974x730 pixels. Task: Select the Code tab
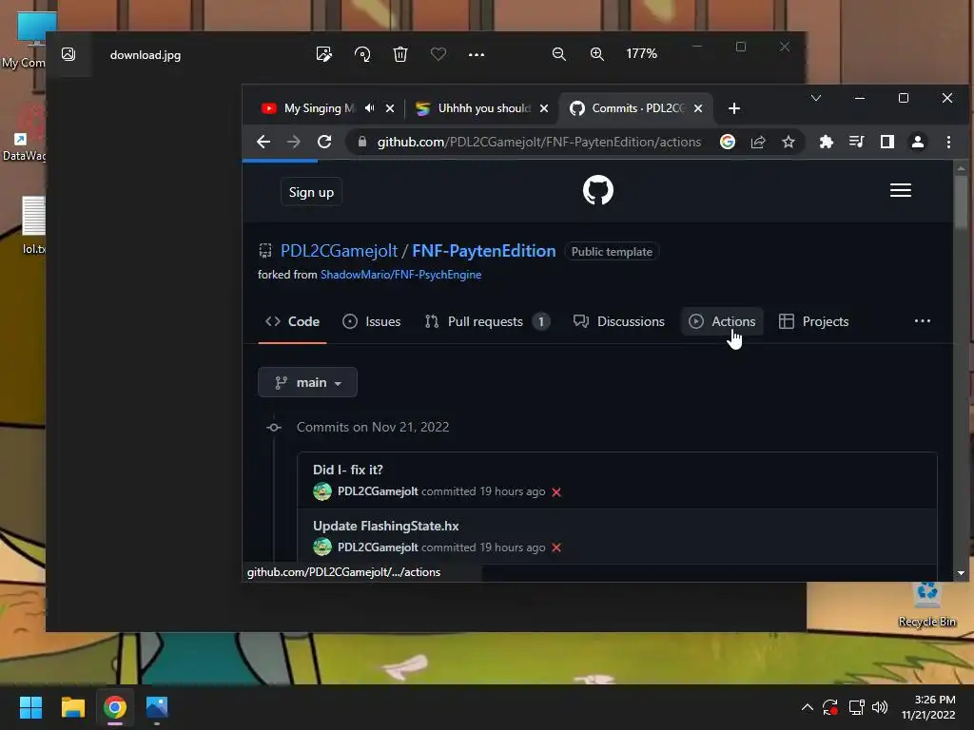(x=293, y=321)
